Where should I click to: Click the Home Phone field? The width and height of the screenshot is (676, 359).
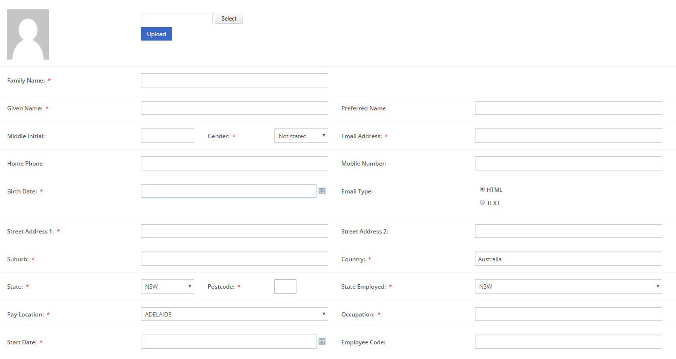point(234,163)
